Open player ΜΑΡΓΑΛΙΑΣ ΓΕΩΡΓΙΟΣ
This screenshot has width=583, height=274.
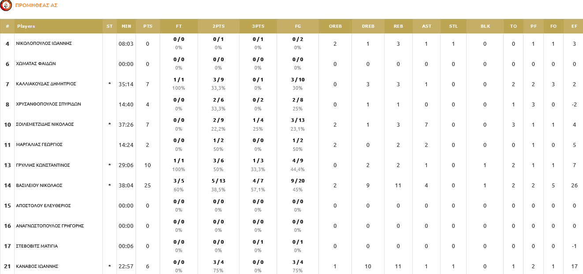pos(39,145)
